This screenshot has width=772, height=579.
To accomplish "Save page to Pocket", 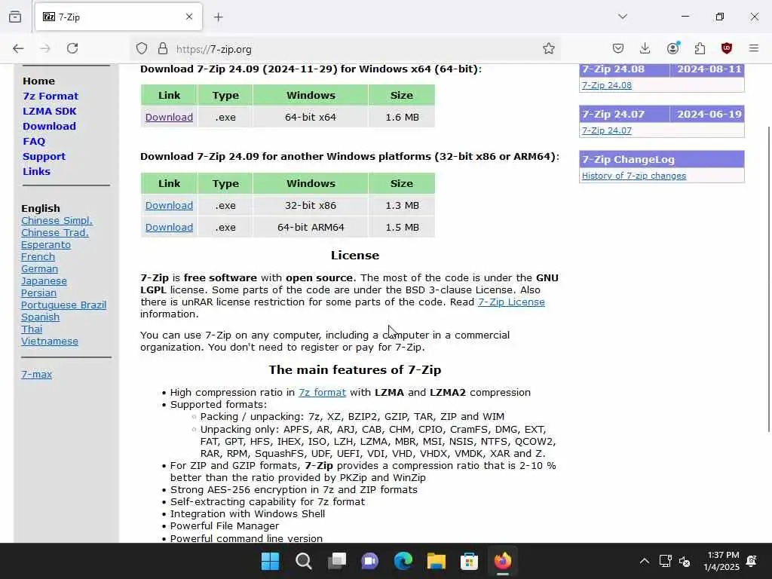I will point(618,48).
